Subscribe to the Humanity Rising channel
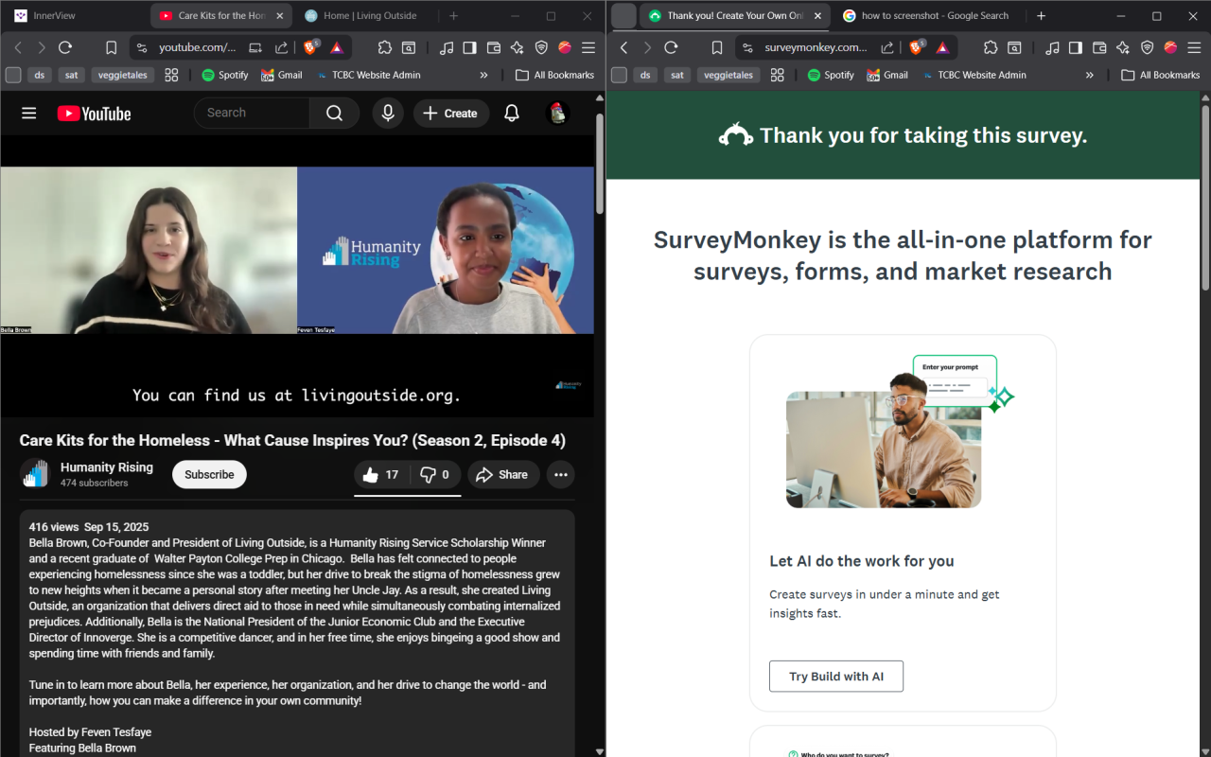The width and height of the screenshot is (1211, 757). tap(209, 475)
